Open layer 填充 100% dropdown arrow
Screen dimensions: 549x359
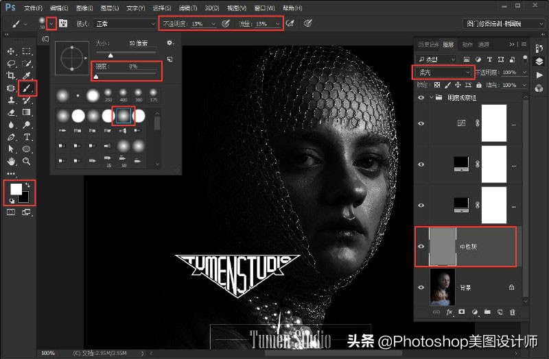[524, 85]
